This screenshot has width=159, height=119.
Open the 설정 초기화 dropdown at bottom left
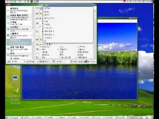point(16,61)
